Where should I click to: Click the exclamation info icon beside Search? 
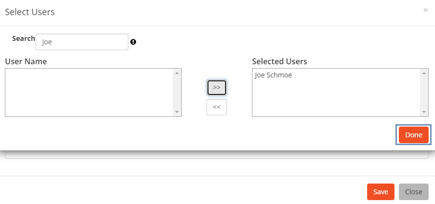click(133, 42)
